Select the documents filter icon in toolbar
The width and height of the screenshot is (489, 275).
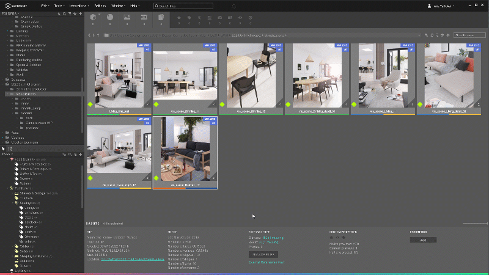tap(161, 17)
